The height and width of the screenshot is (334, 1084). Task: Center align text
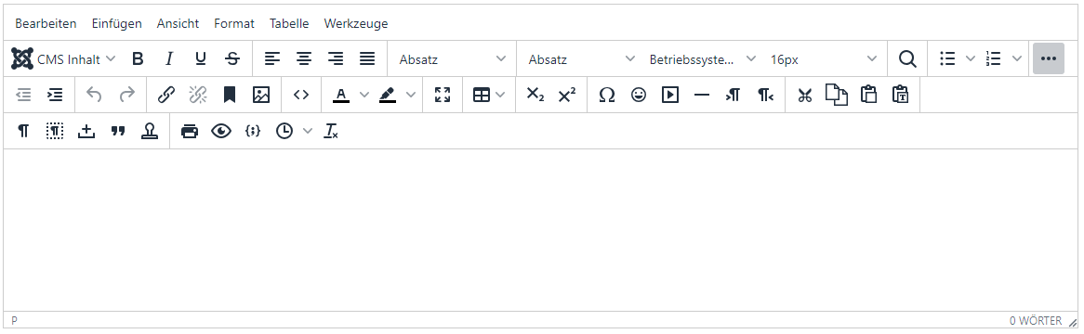coord(304,59)
